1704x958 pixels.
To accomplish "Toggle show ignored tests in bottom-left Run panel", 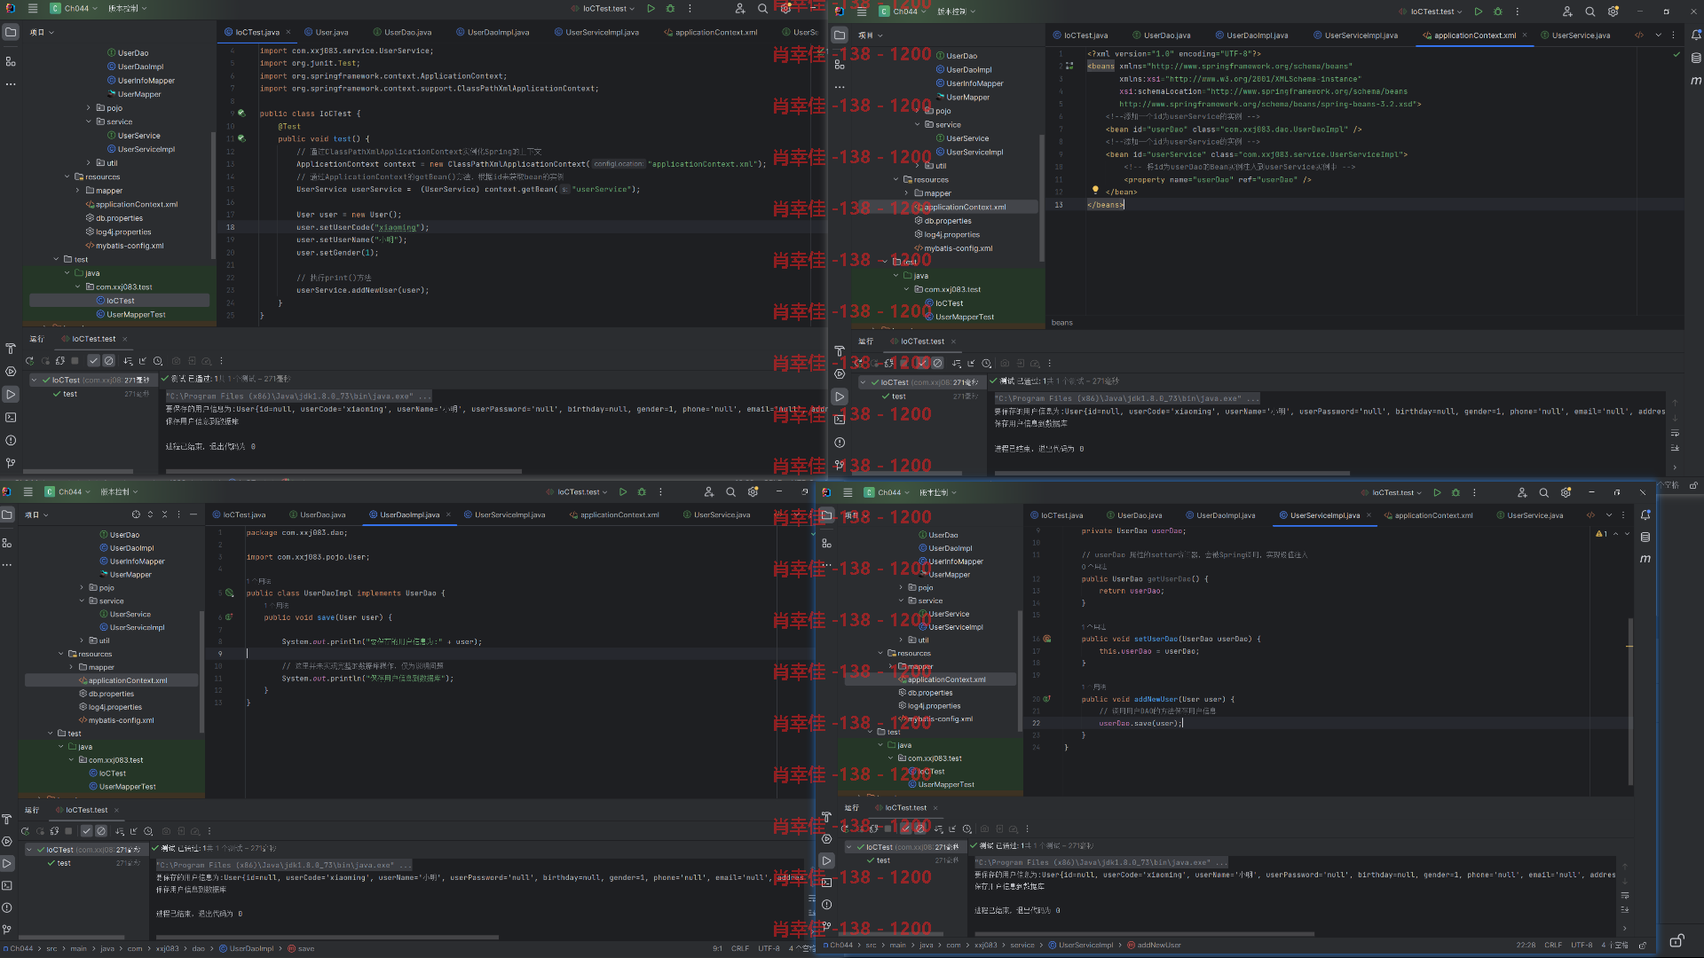I will [x=101, y=831].
